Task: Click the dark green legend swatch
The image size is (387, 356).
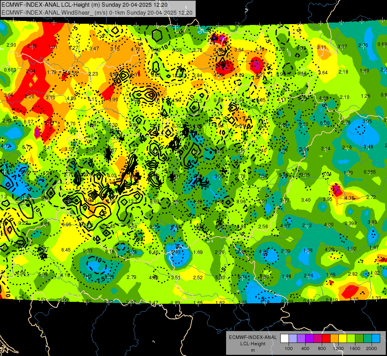Action: click(359, 339)
